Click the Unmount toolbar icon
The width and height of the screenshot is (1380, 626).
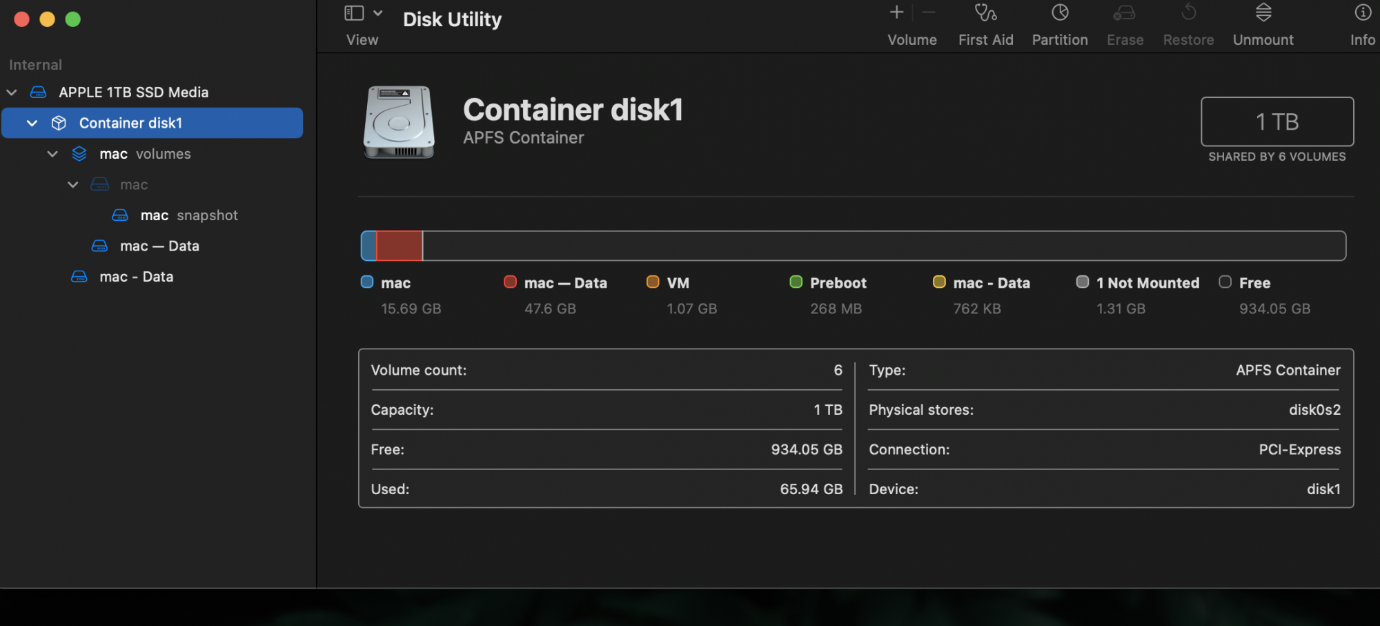coord(1263,13)
